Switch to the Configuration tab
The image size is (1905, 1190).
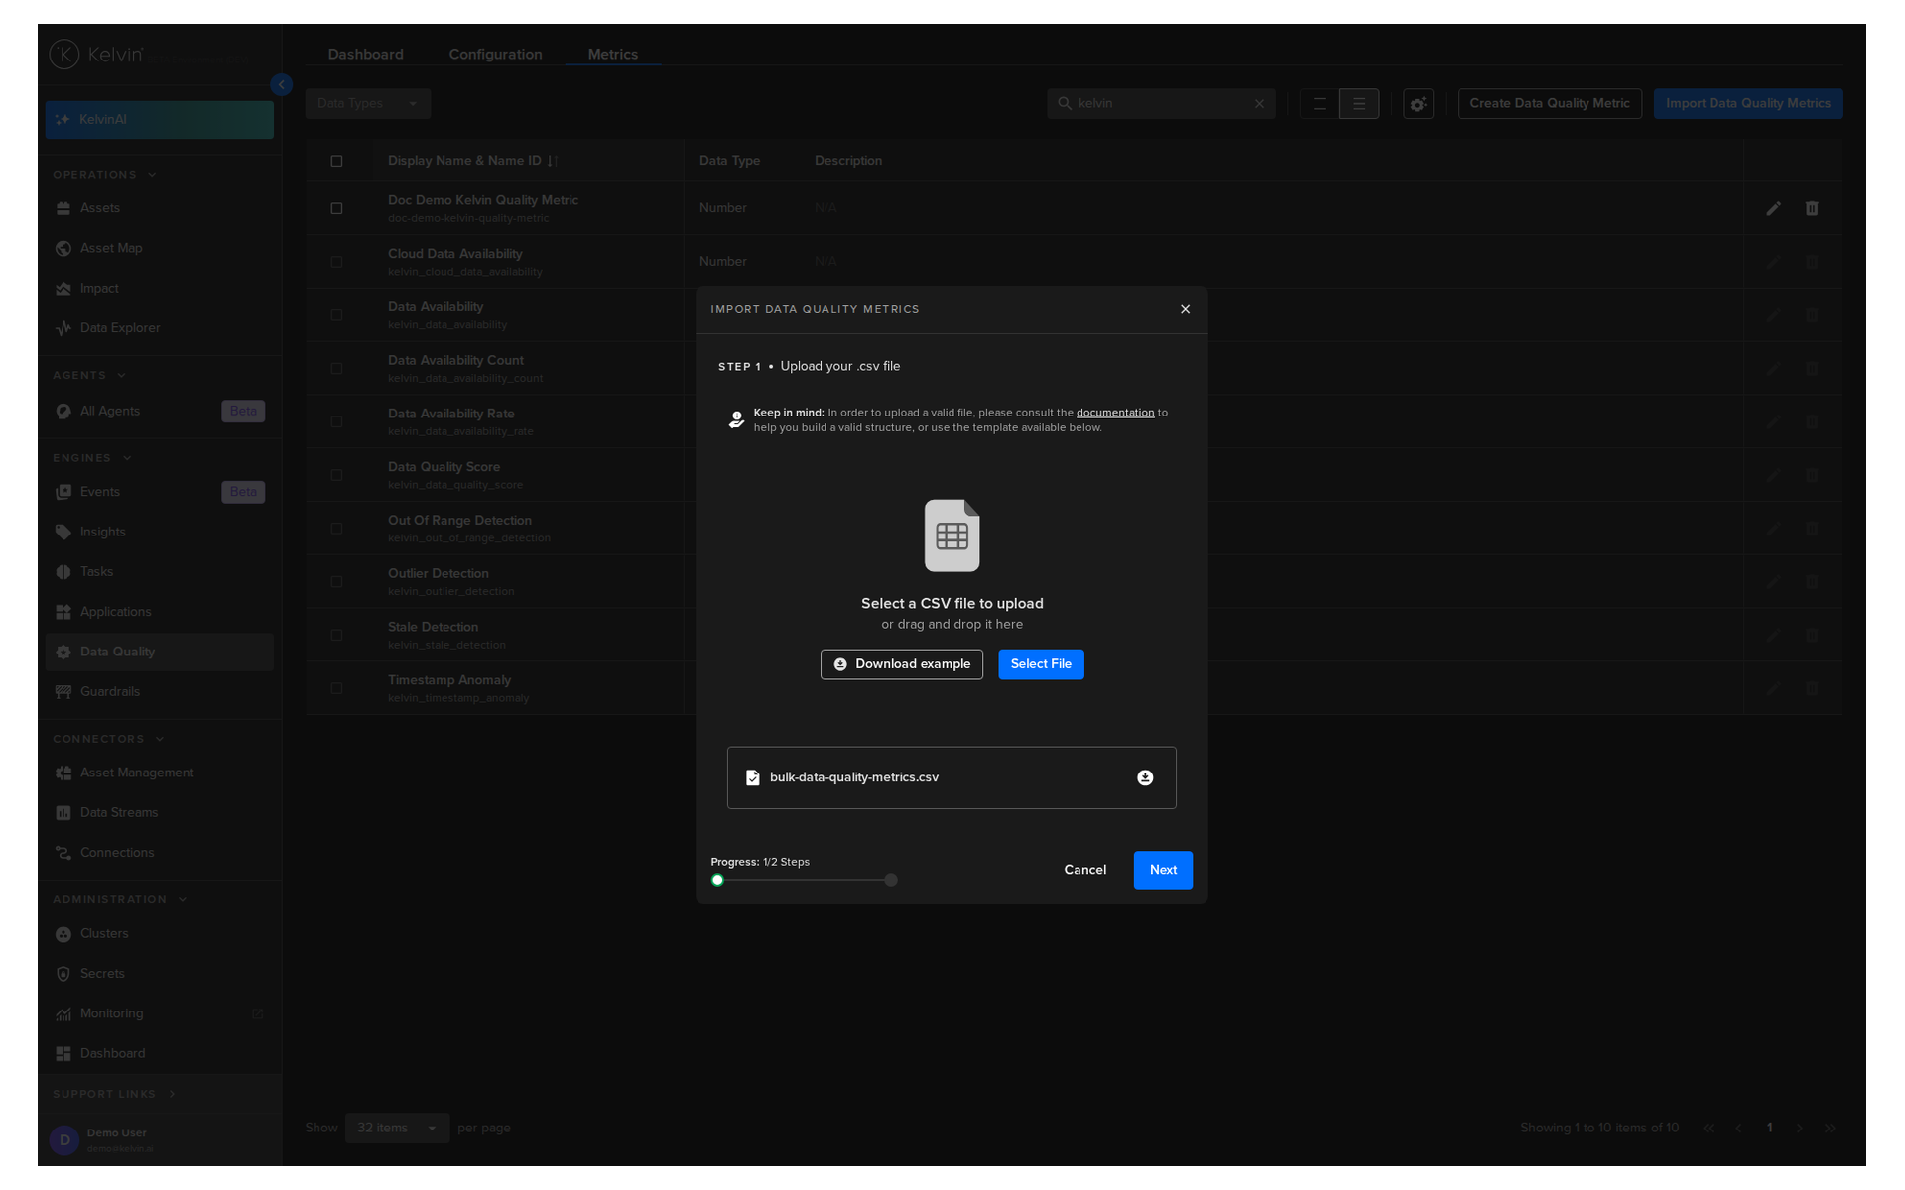[495, 55]
